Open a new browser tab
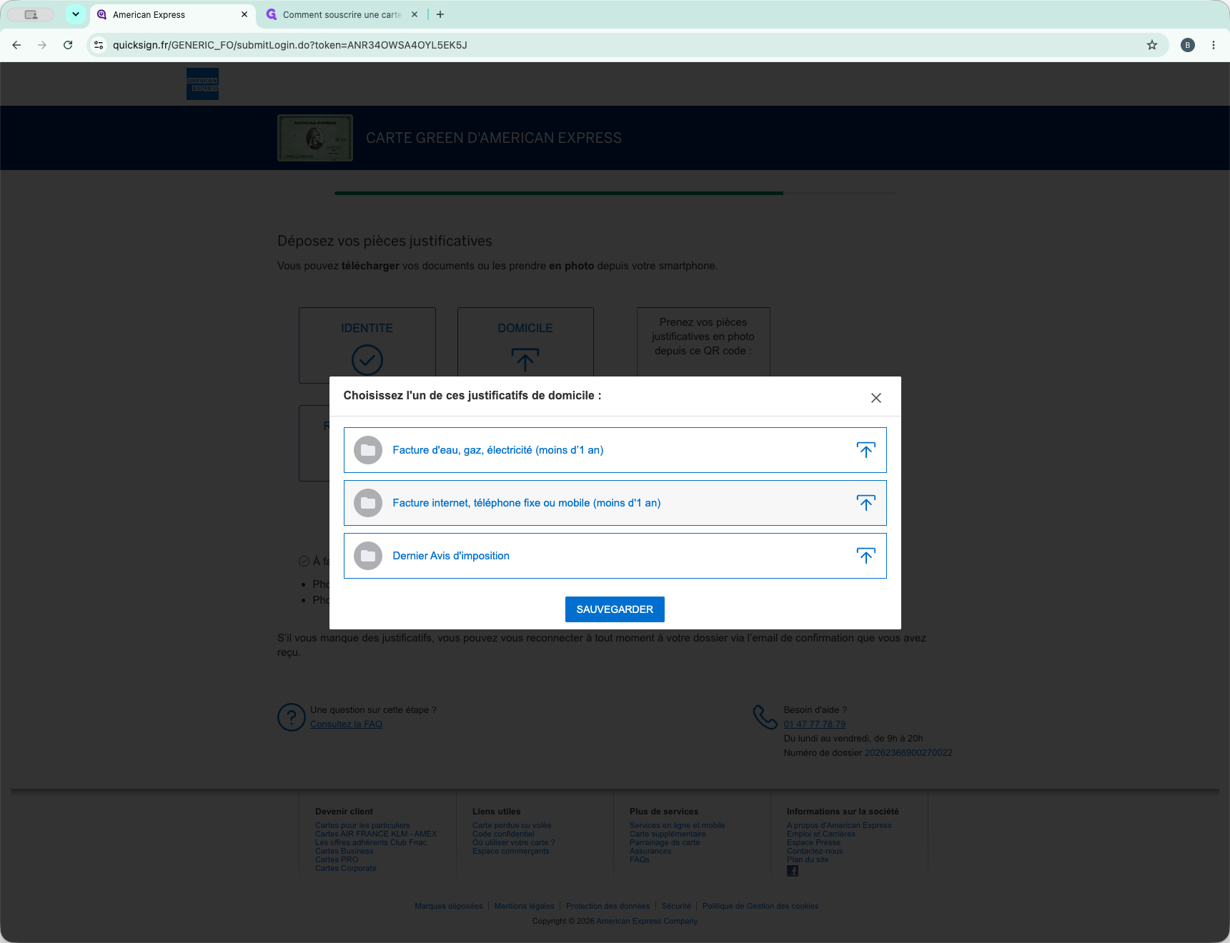This screenshot has width=1230, height=943. click(x=440, y=14)
